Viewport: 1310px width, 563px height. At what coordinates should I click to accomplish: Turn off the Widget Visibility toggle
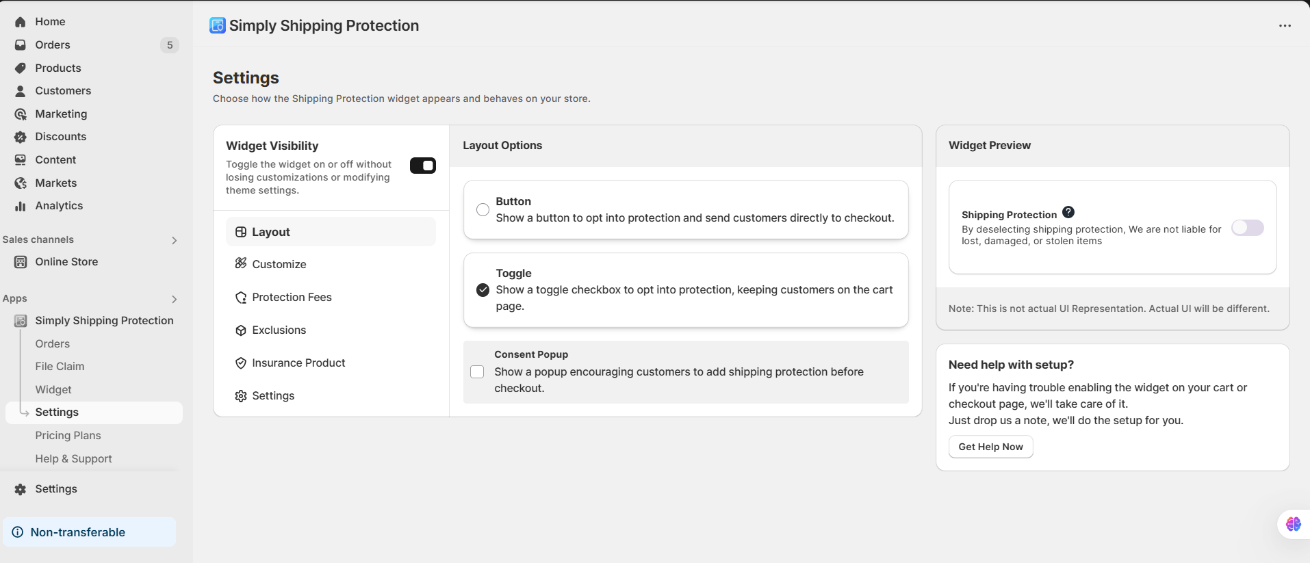pos(423,166)
